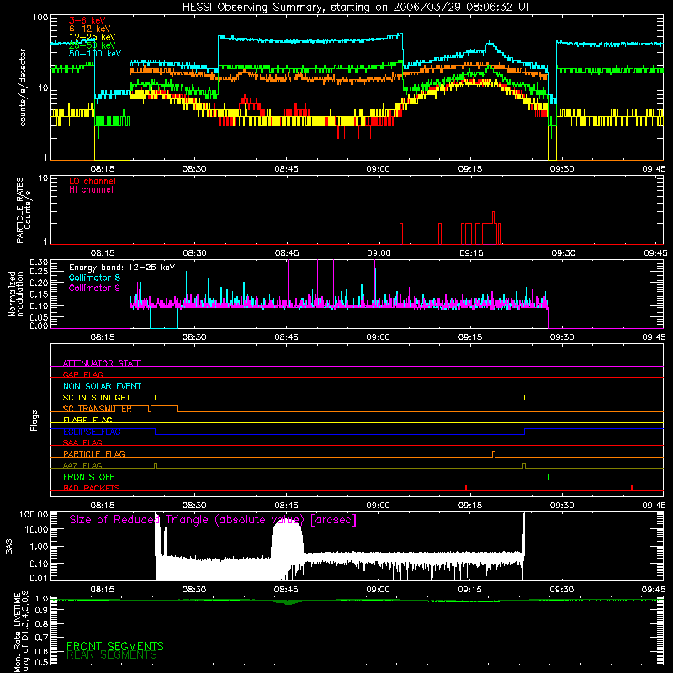Screen dimensions: 673x673
Task: Click the SC TRANSMITTER flag label
Action: pos(98,409)
